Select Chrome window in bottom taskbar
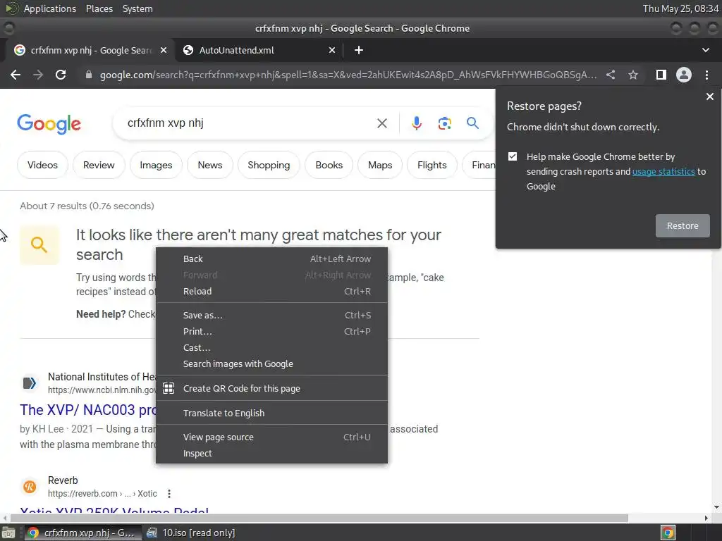The width and height of the screenshot is (722, 541). click(x=82, y=533)
